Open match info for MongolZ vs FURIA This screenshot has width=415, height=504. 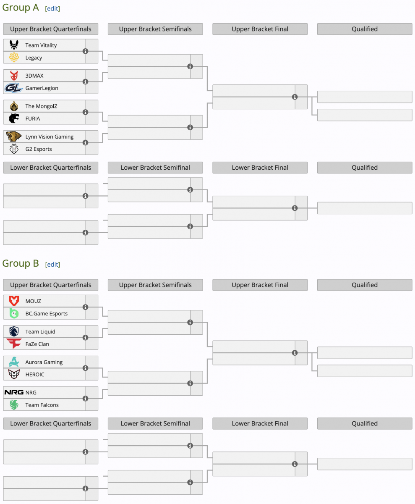click(86, 112)
